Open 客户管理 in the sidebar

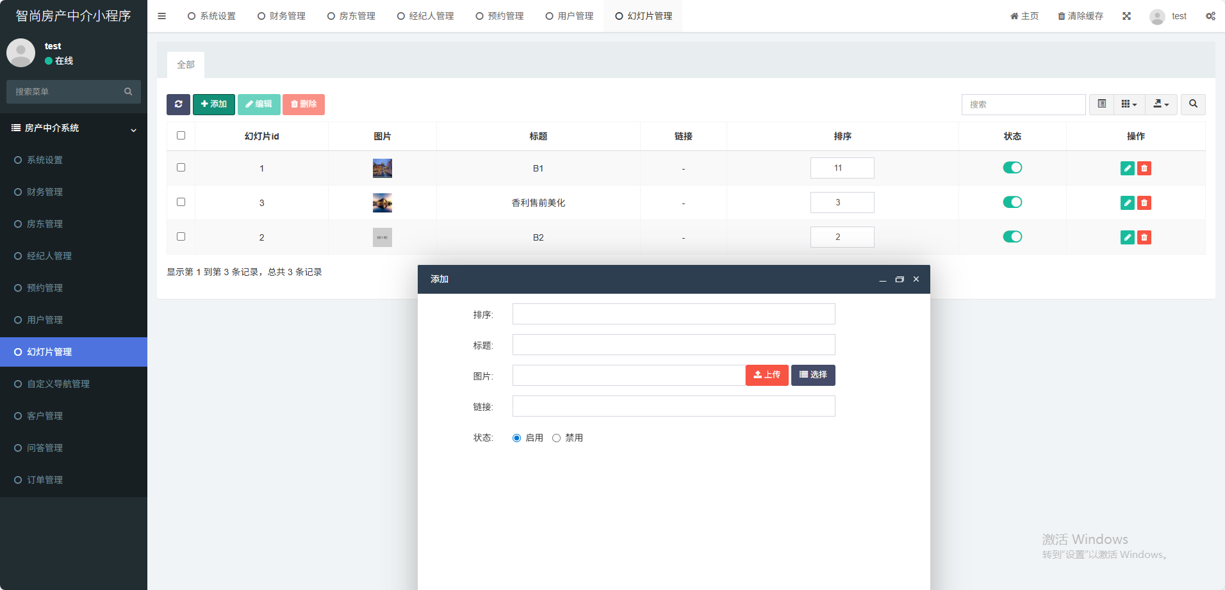[x=45, y=416]
